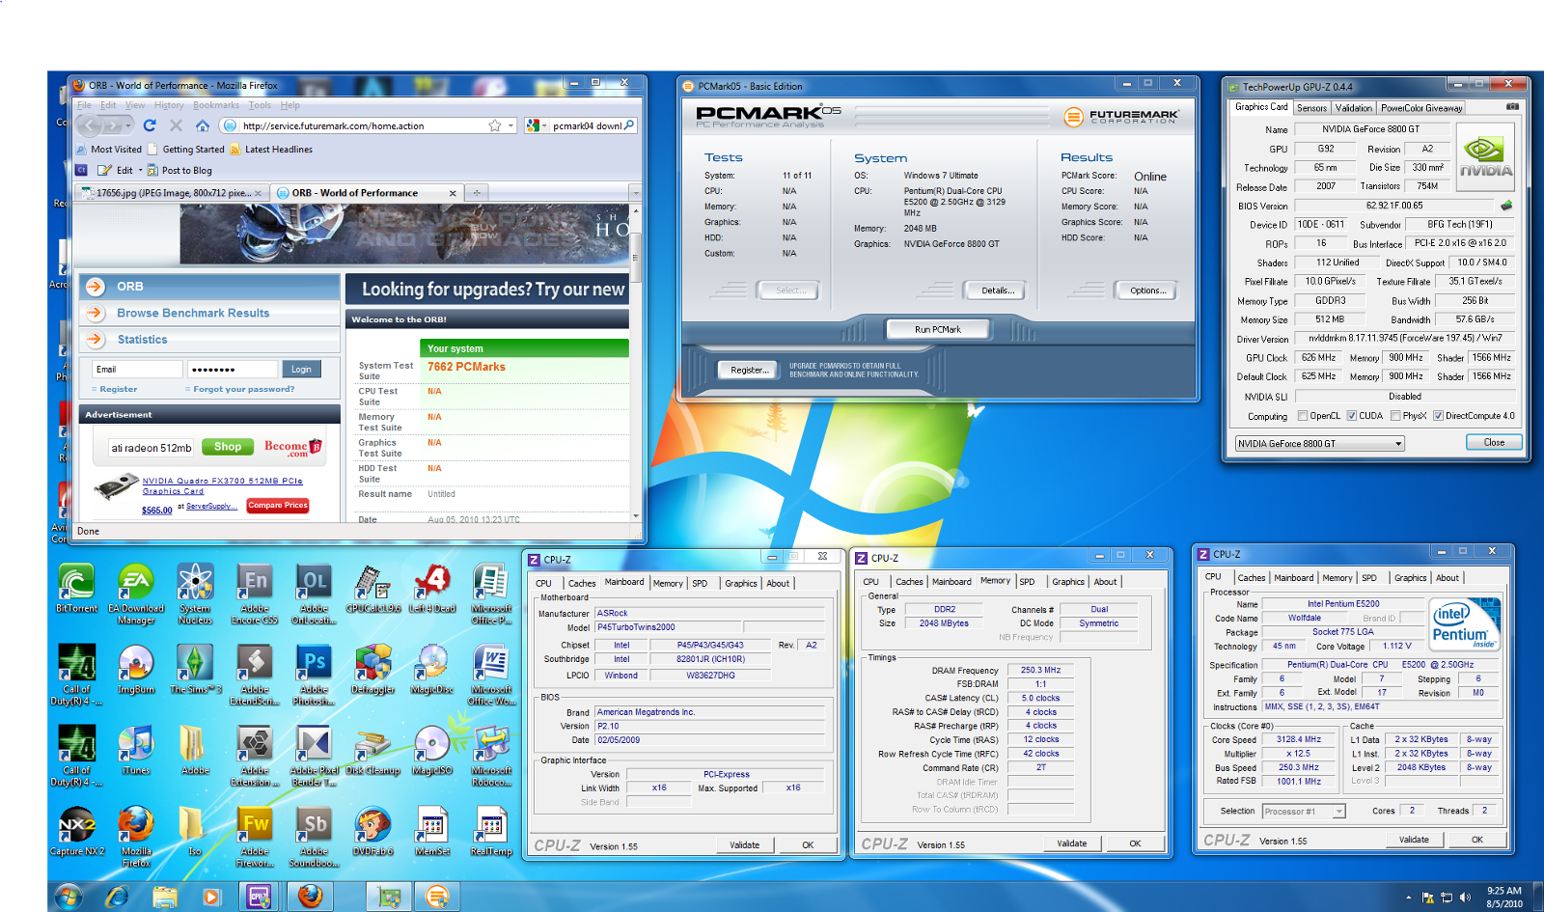Open Firefox Tools menu
Screen dimensions: 1544x912
tap(260, 105)
